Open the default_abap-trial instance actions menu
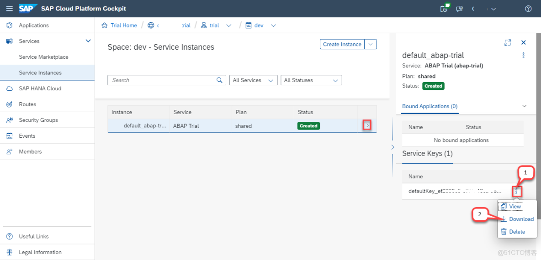This screenshot has width=541, height=260. (524, 55)
